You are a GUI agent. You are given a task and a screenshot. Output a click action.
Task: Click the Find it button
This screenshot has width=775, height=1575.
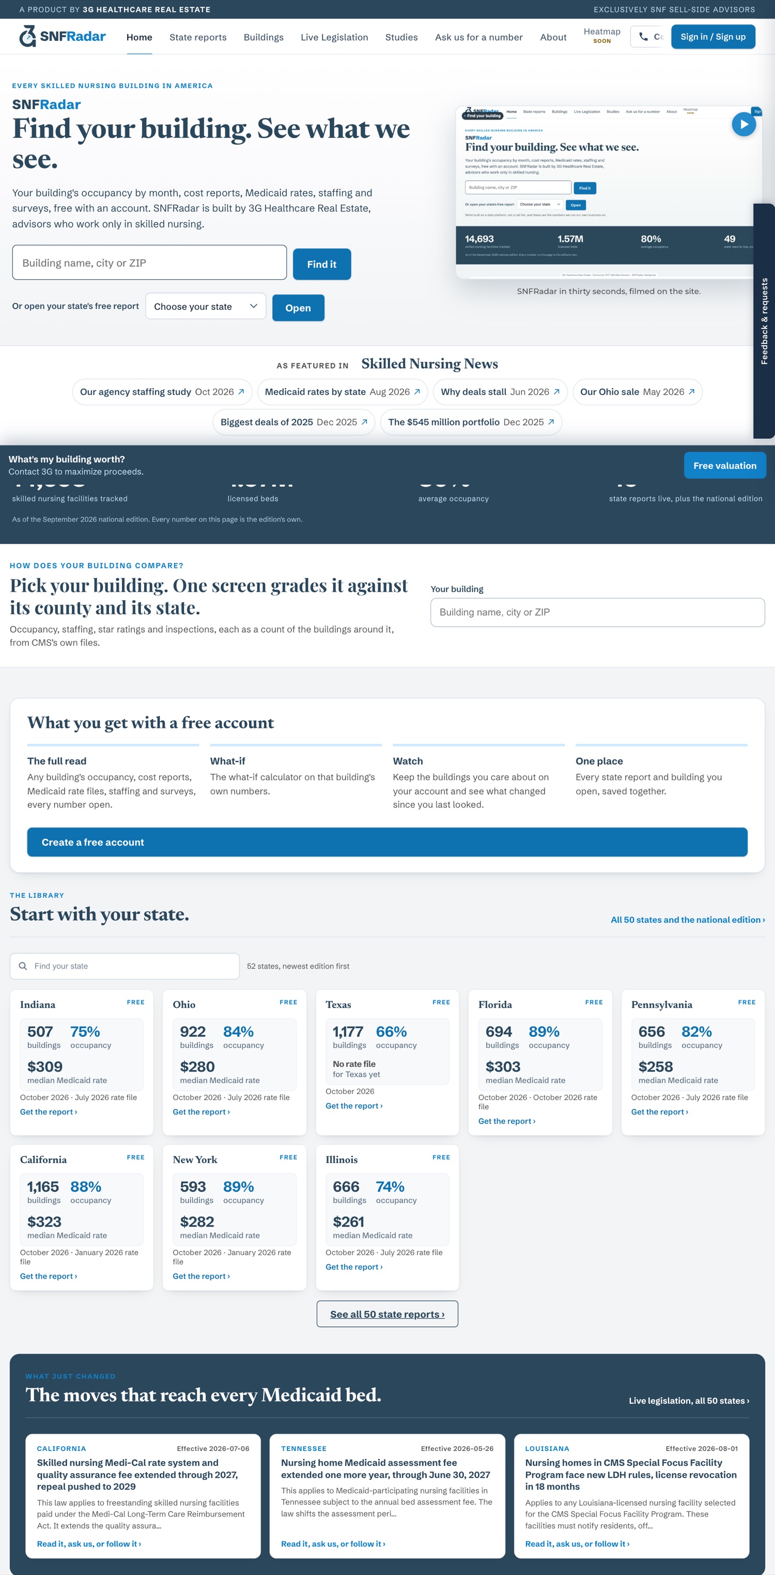[x=321, y=264]
